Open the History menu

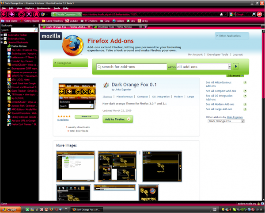click(30, 8)
